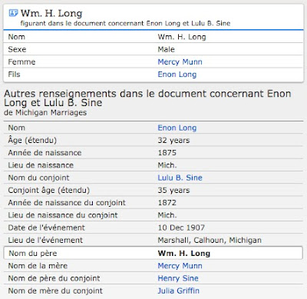Select the highlighted Nom du père row
Screen dimensions: 307x299
click(153, 253)
